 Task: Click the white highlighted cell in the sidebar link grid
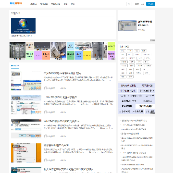pos(145,106)
